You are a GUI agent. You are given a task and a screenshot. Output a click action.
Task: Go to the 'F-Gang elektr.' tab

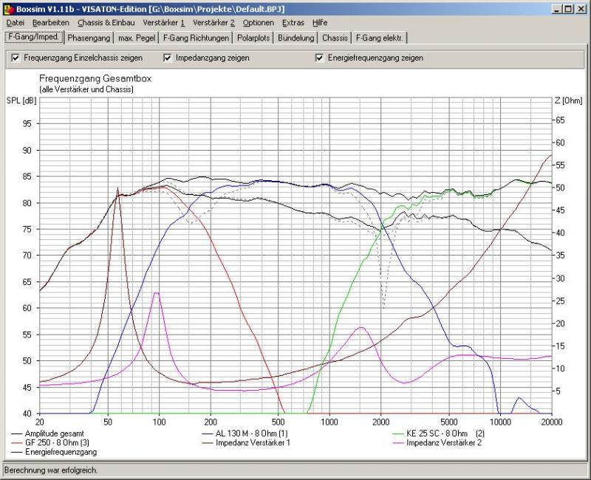(x=380, y=38)
